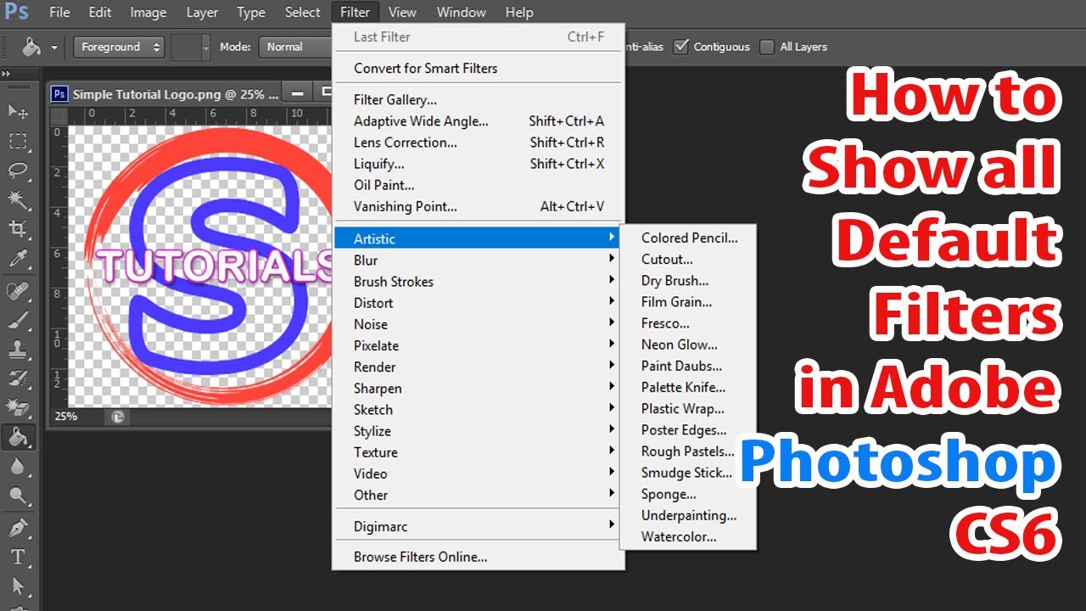Expand the Stylize filter submenu
The image size is (1086, 611).
coord(479,431)
